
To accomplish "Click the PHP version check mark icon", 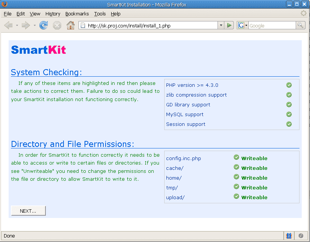I will (x=289, y=85).
